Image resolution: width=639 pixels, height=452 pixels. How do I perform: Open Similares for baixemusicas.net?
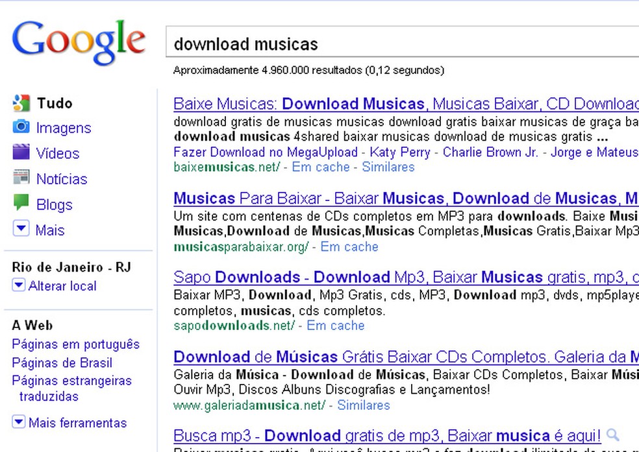tap(388, 167)
